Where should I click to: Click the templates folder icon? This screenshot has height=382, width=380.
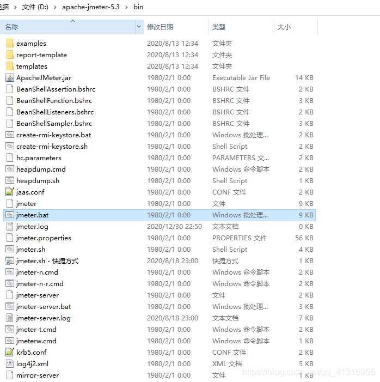click(10, 66)
